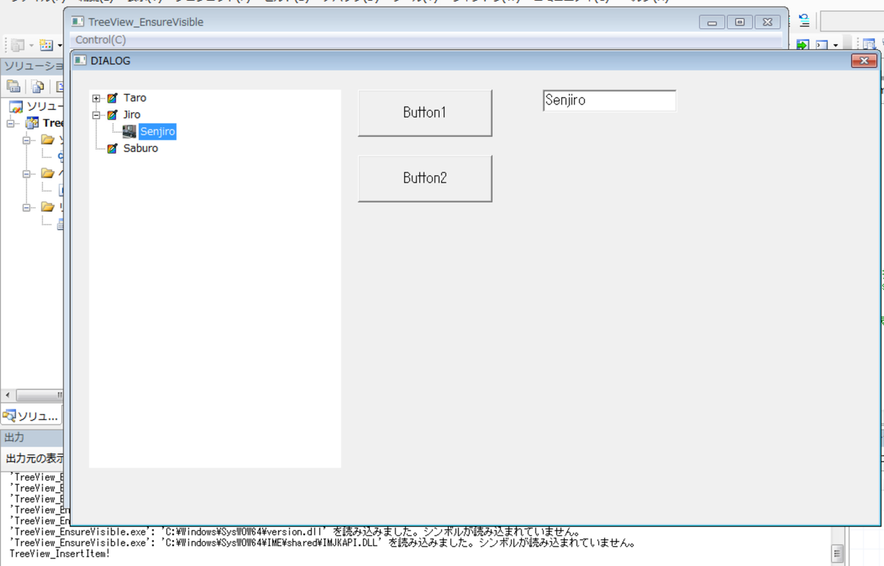Click the DIALOG title bar icon
This screenshot has width=884, height=566.
(x=80, y=60)
